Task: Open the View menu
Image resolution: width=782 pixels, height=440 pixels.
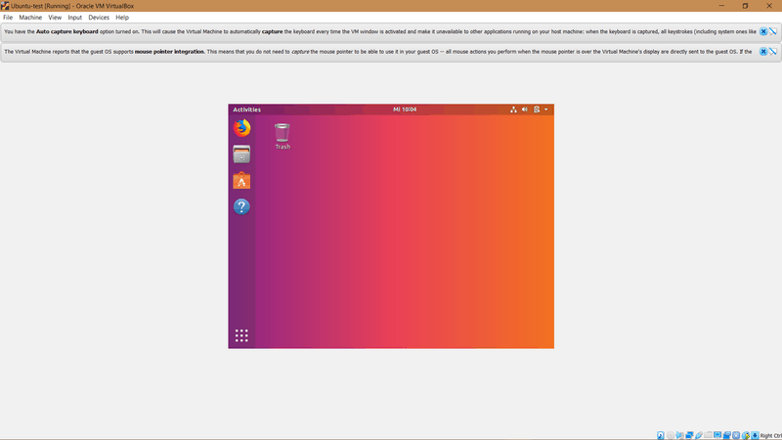Action: 55,18
